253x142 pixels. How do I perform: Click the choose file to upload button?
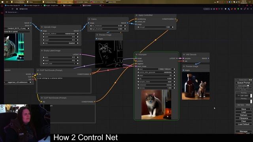[x=17, y=32]
